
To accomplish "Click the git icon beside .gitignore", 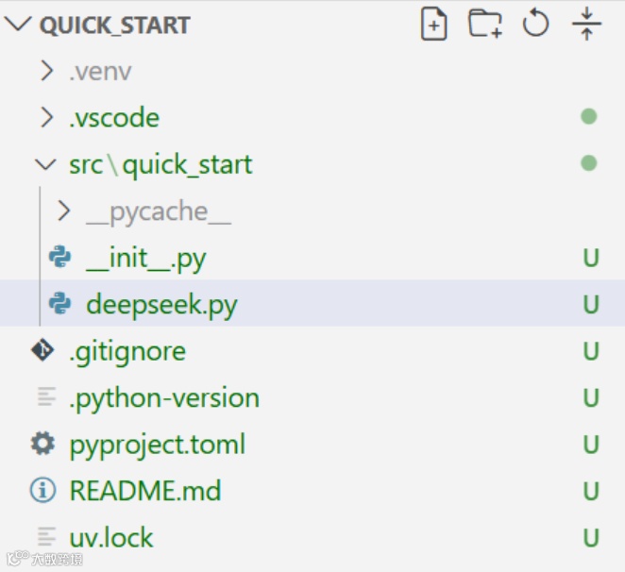I will click(x=42, y=351).
